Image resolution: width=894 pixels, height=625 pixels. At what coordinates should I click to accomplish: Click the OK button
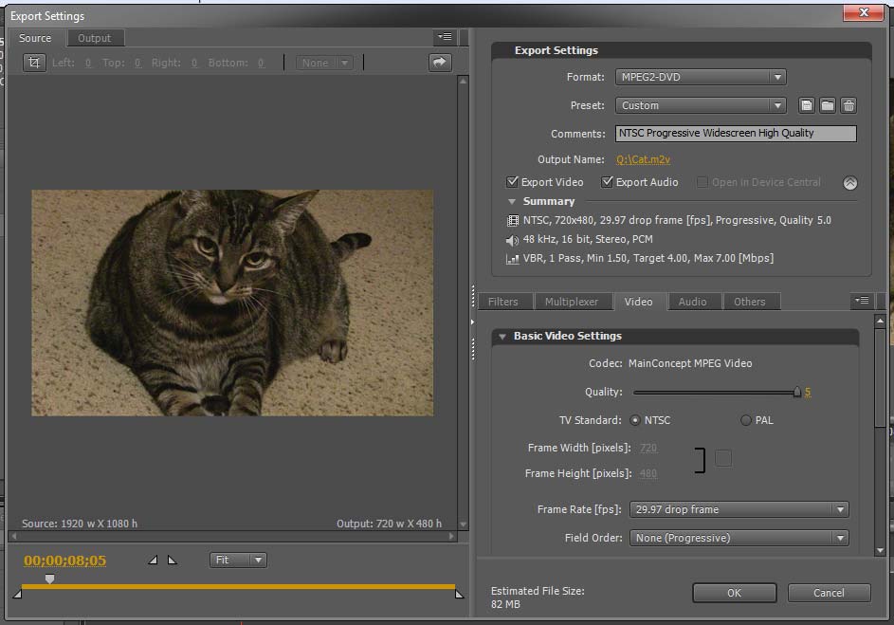coord(734,593)
